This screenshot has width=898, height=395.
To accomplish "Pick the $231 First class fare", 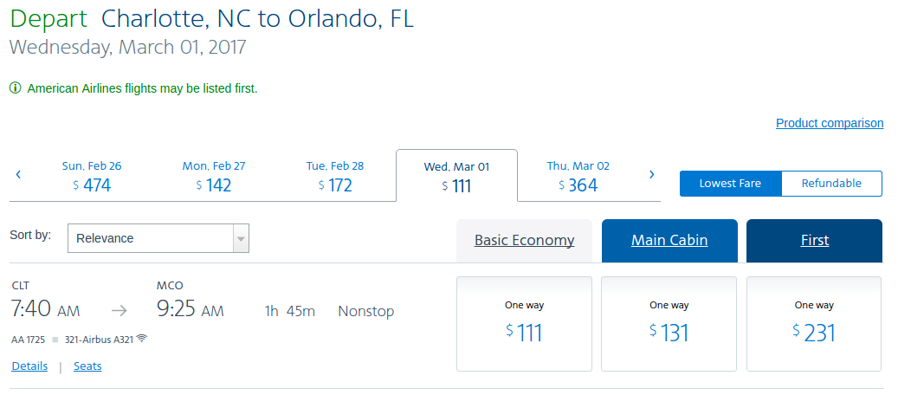I will [x=814, y=324].
